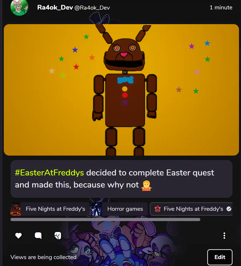Open the verified Five Nights at Freddy's game tag

click(191, 209)
